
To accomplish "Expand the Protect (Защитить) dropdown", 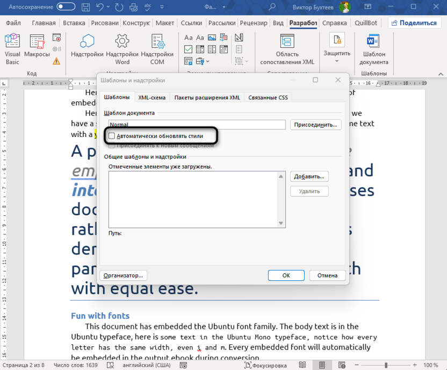I will pyautogui.click(x=337, y=60).
